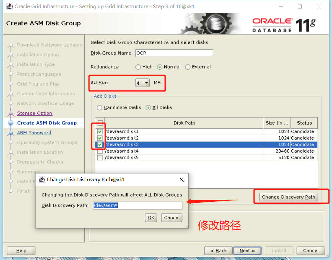Image resolution: width=332 pixels, height=260 pixels.
Task: Confirm with OK in discovery path dialog
Action: click(151, 218)
